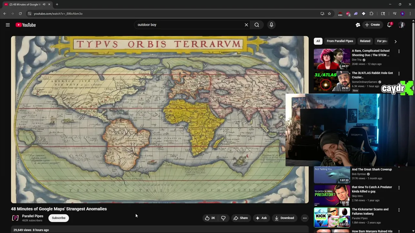415x233 pixels.
Task: Install app icon in the address bar
Action: [x=322, y=14]
